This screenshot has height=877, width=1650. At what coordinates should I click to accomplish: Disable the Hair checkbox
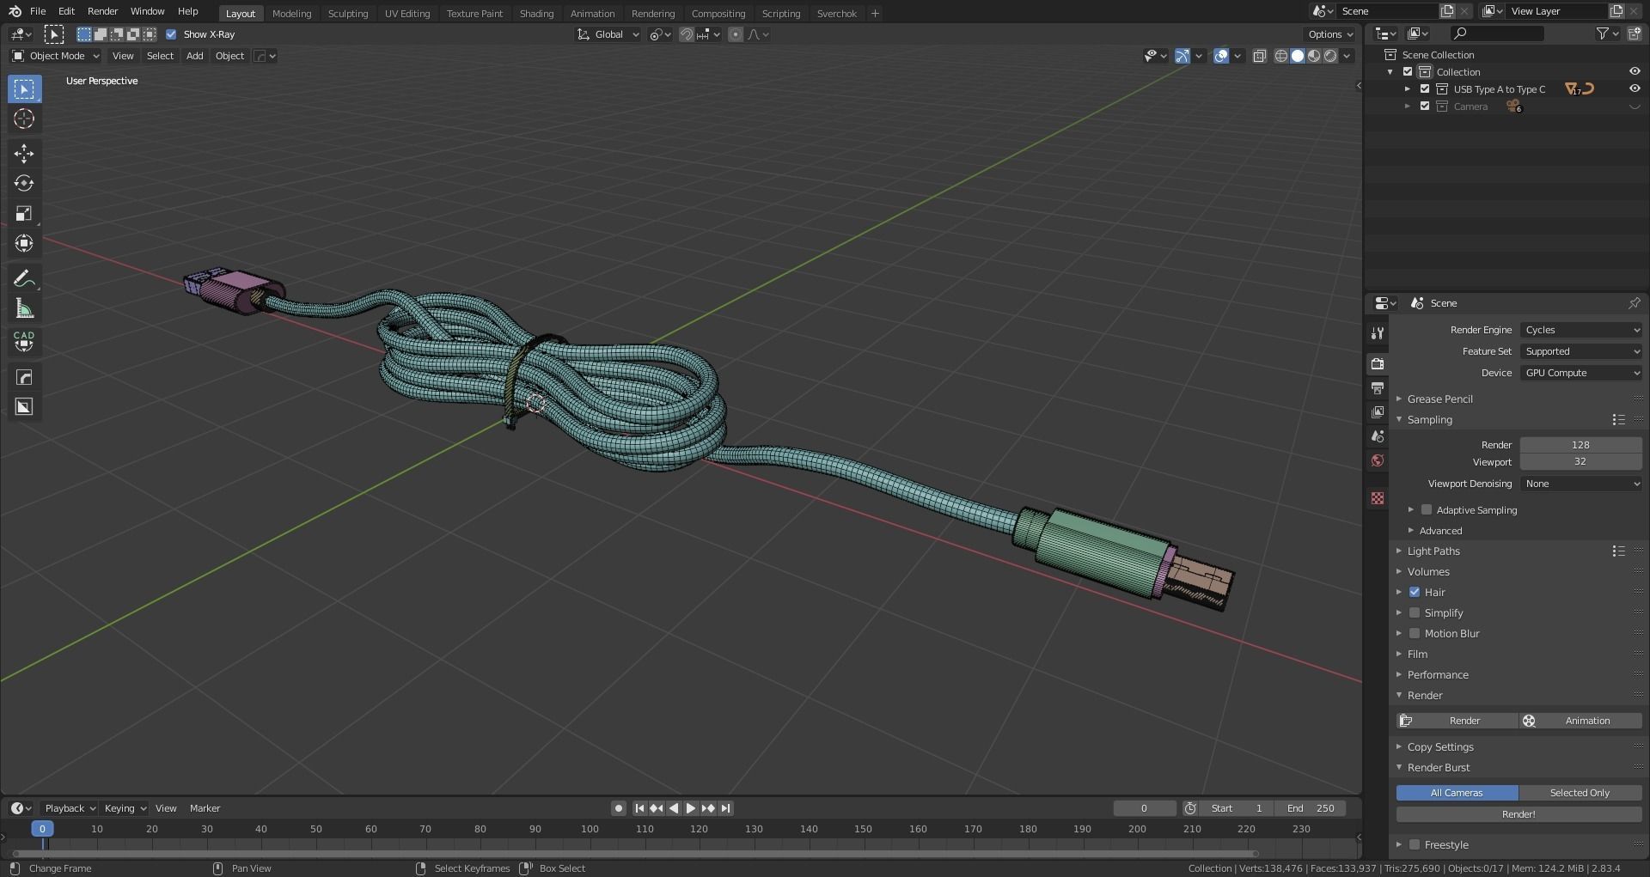1415,593
